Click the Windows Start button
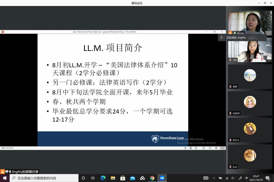Image resolution: width=274 pixels, height=182 pixels. [5, 178]
